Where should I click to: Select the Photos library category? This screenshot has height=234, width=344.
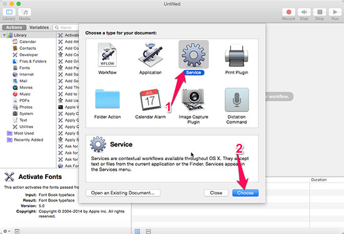click(26, 107)
